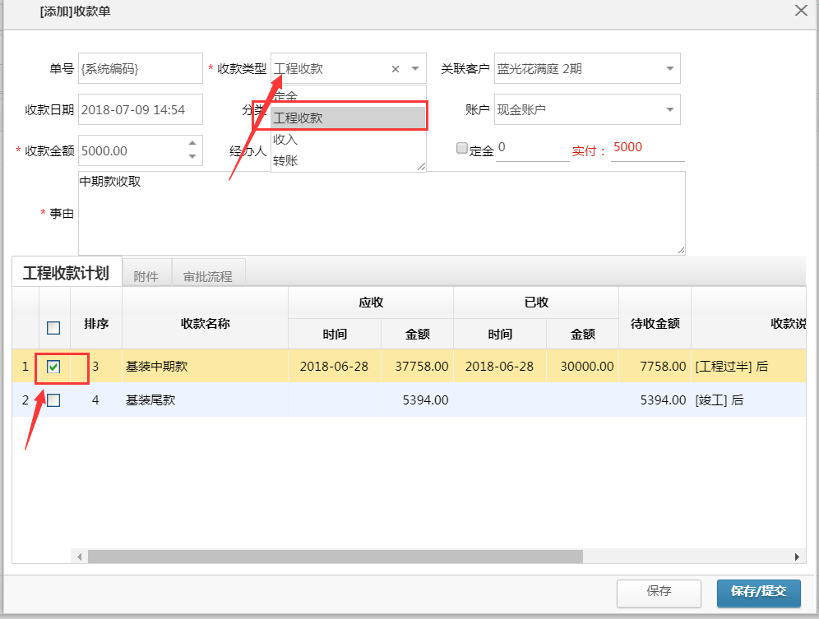Uncheck the 基装中期款 row checkbox

pos(53,367)
